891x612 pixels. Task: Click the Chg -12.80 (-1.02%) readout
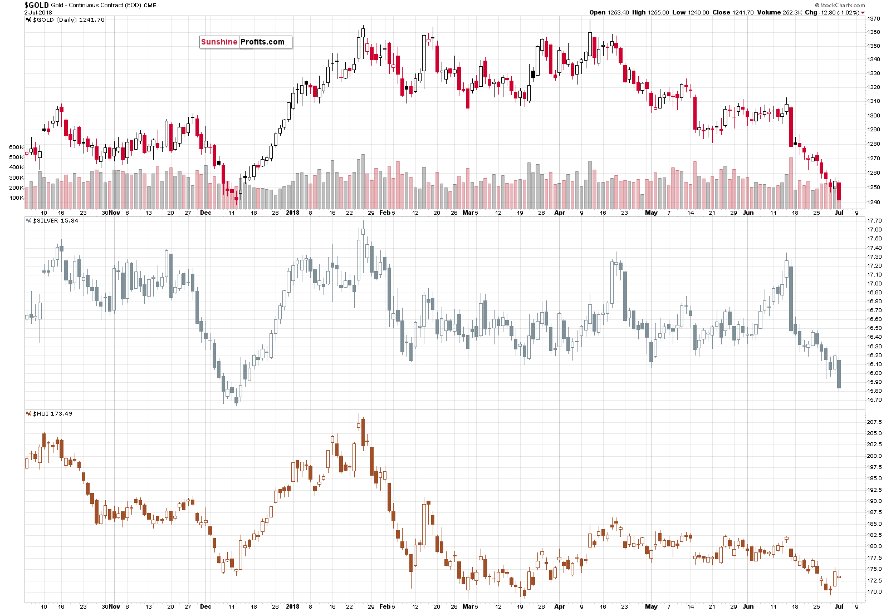pyautogui.click(x=832, y=12)
